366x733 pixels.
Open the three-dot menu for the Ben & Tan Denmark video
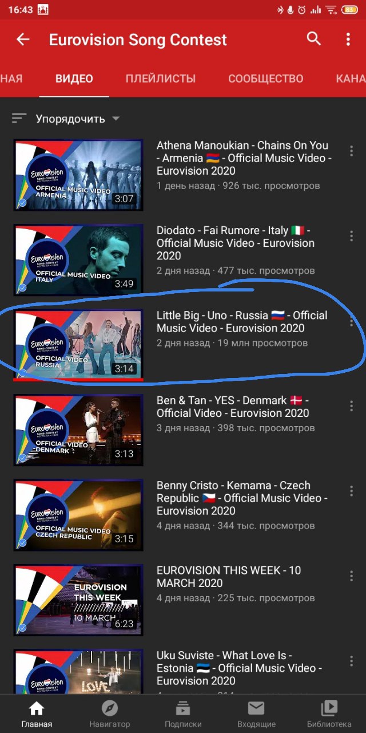351,406
